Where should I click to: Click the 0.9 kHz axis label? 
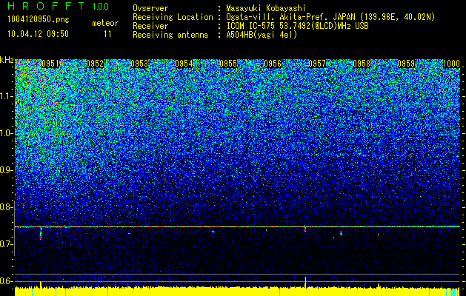point(7,170)
